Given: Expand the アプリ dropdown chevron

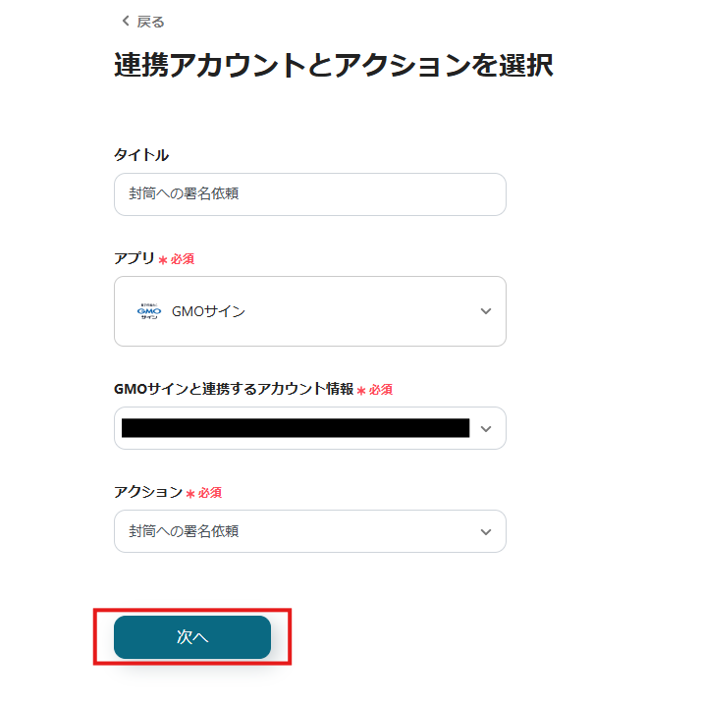Looking at the screenshot, I should coord(485,311).
